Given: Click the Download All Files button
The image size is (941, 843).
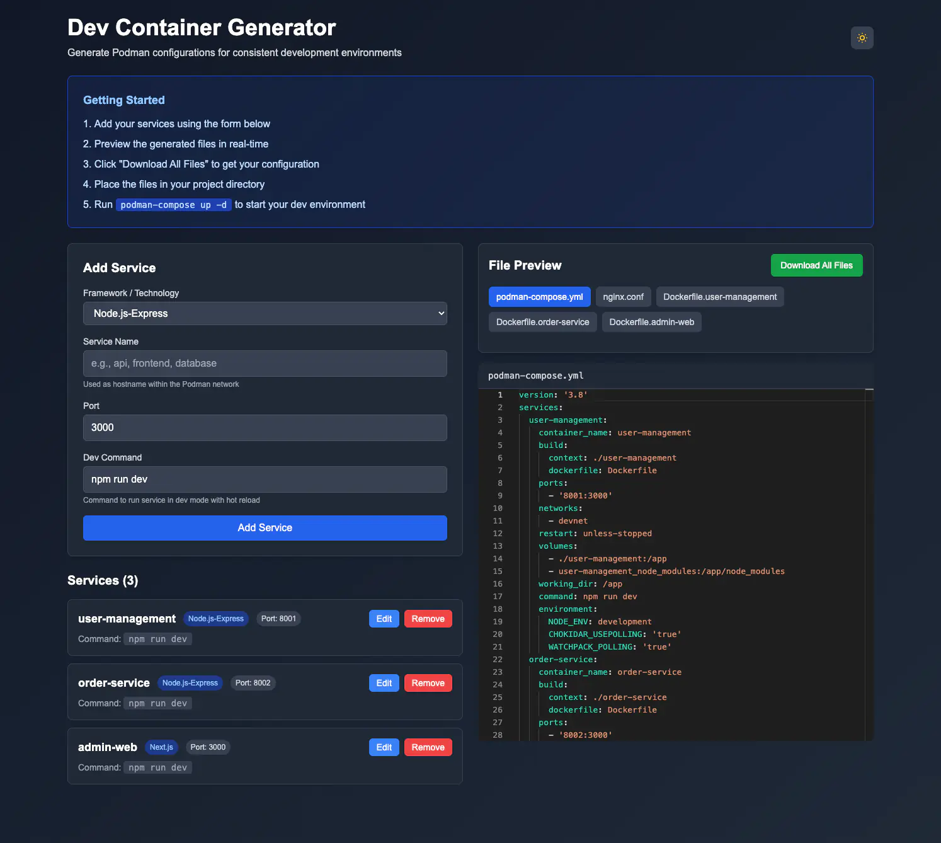Looking at the screenshot, I should [x=816, y=265].
